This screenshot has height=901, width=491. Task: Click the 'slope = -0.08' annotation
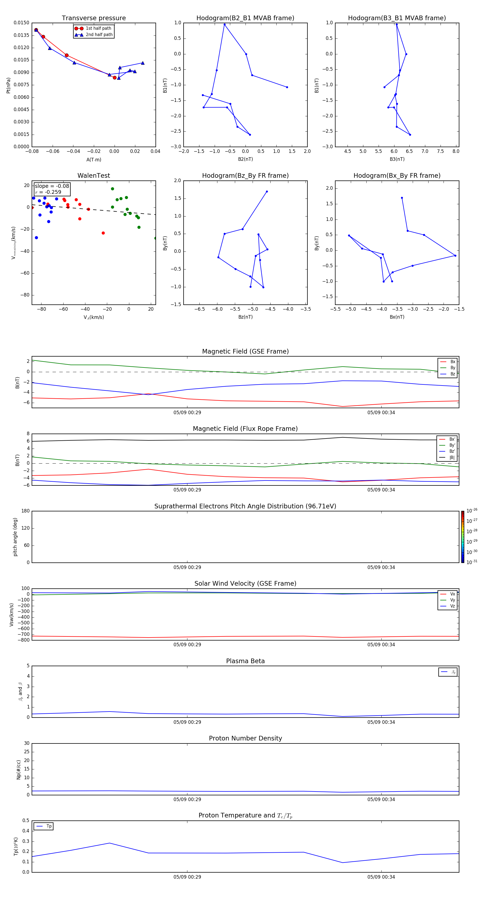pyautogui.click(x=52, y=186)
